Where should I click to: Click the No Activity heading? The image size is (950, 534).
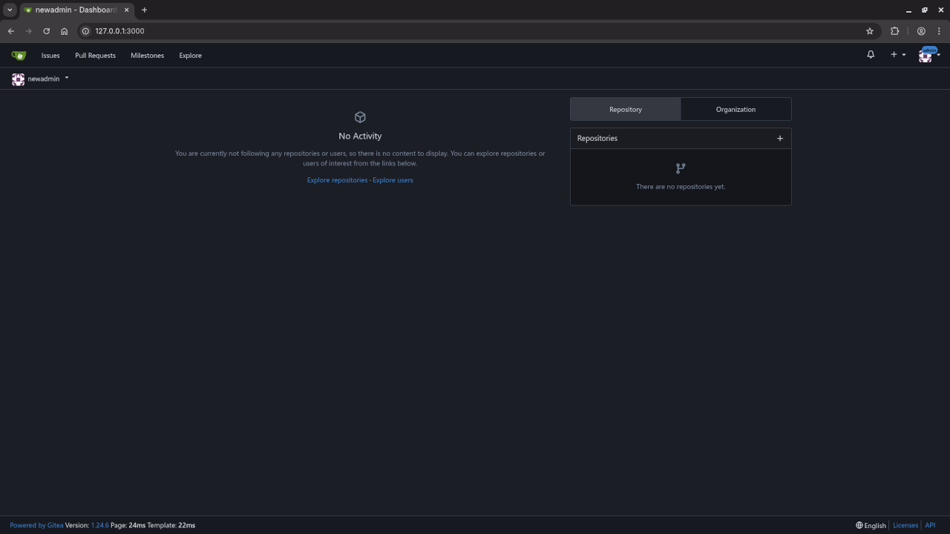point(360,136)
